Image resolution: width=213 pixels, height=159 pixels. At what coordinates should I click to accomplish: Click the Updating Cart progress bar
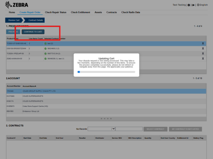tap(106, 72)
